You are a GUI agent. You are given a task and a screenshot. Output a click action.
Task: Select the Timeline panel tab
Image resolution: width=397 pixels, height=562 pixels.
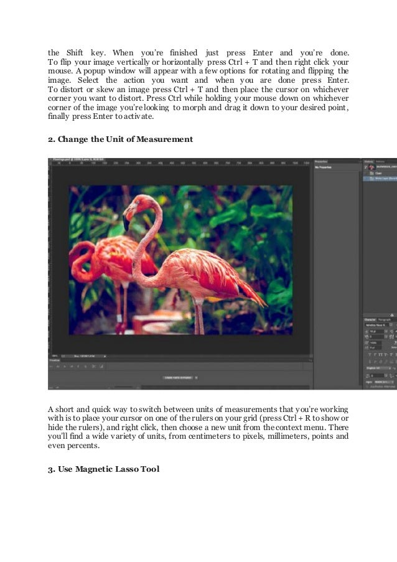pos(55,360)
